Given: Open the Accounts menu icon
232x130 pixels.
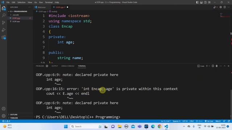Looking at the screenshot, I should pos(4,109).
